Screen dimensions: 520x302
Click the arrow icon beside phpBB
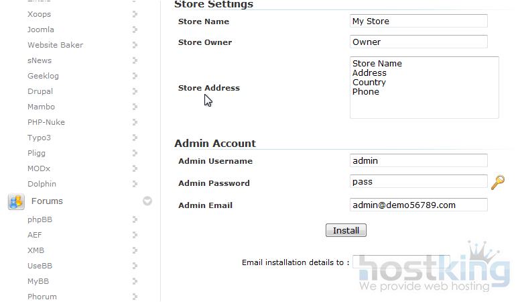(135, 219)
